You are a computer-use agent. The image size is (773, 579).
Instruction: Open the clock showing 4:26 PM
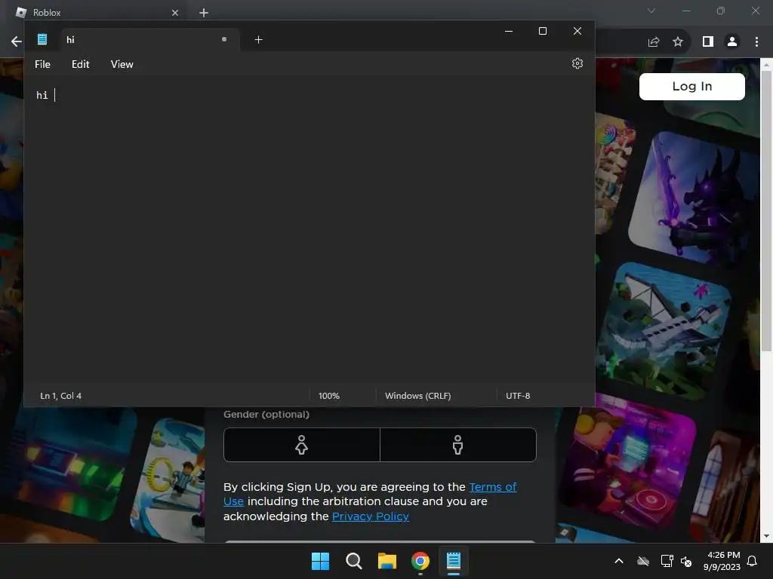[722, 561]
